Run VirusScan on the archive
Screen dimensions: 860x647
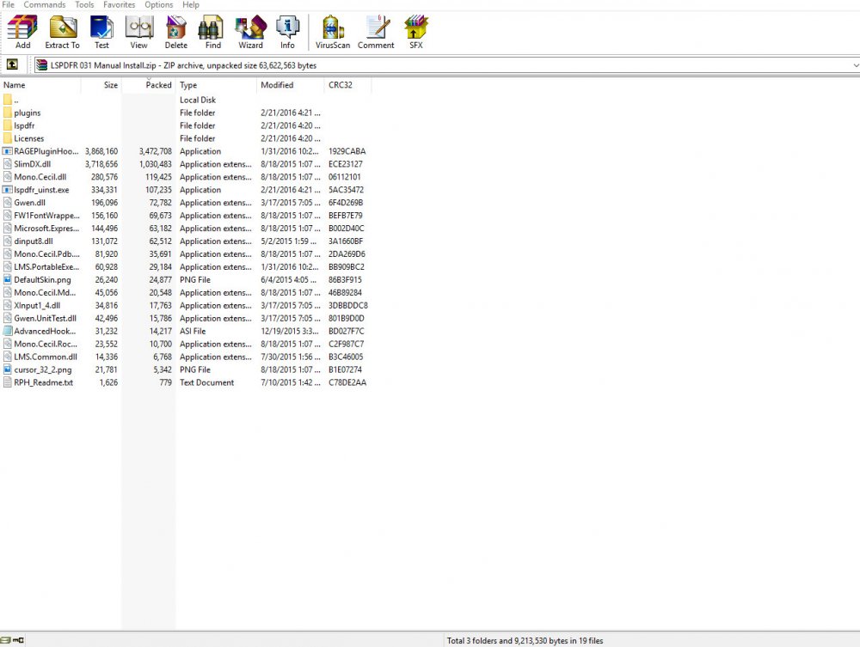(332, 32)
